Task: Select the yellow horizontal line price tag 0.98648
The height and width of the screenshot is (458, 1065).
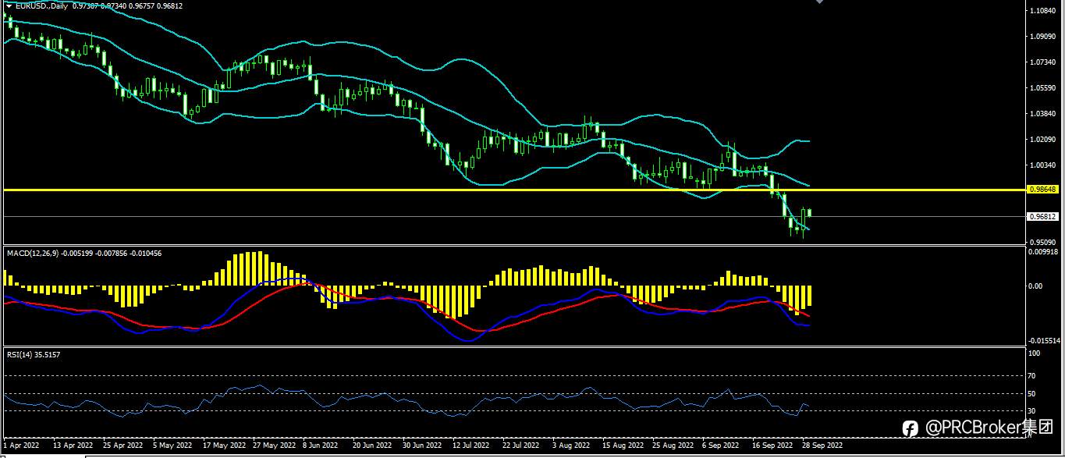Action: pos(1043,190)
